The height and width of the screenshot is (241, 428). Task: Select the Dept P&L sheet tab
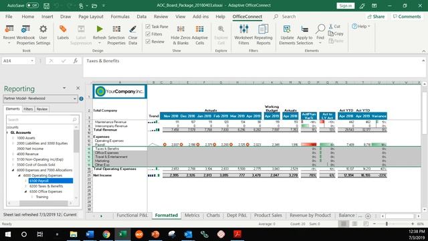coord(237,216)
